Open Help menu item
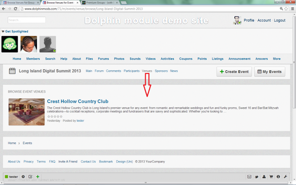The height and width of the screenshot is (185, 296). click(x=64, y=59)
